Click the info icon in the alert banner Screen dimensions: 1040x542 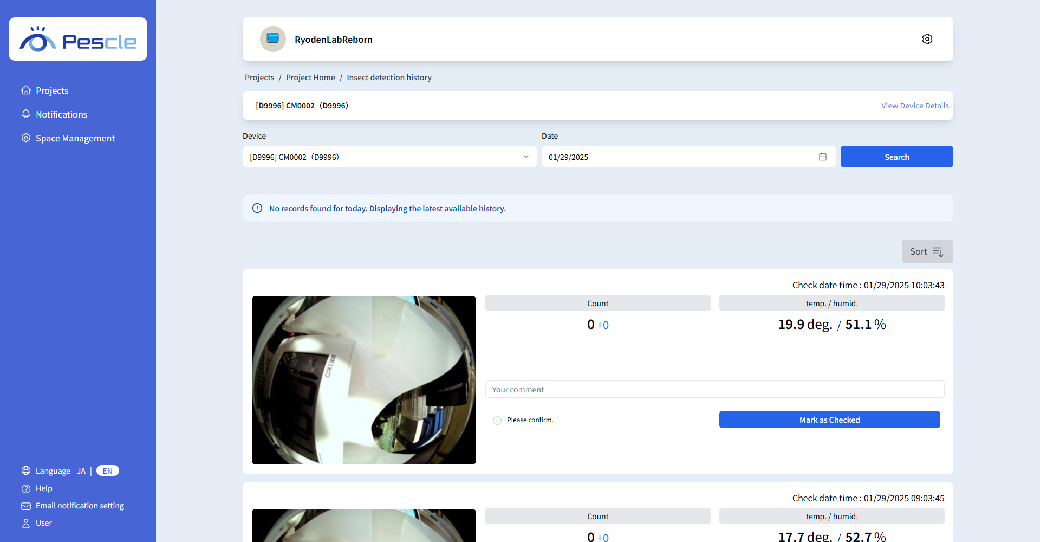257,209
